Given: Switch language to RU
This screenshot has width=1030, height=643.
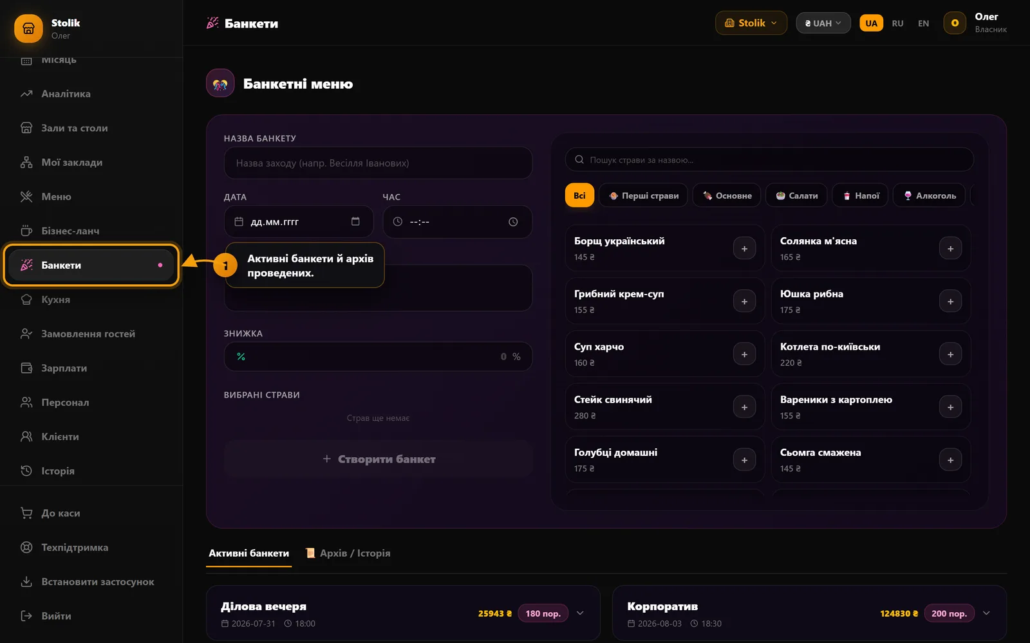Looking at the screenshot, I should click(x=897, y=23).
